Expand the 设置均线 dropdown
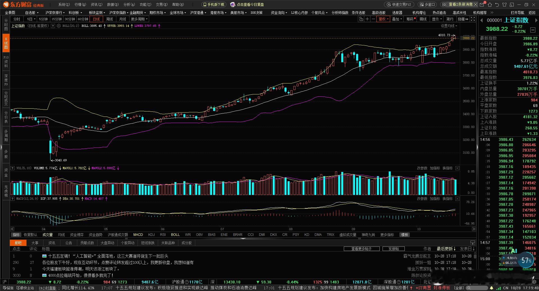 pos(449,26)
